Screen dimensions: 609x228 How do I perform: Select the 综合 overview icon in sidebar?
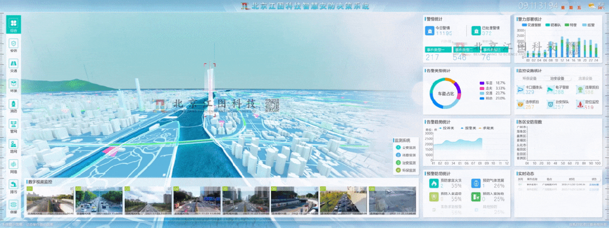click(x=14, y=24)
